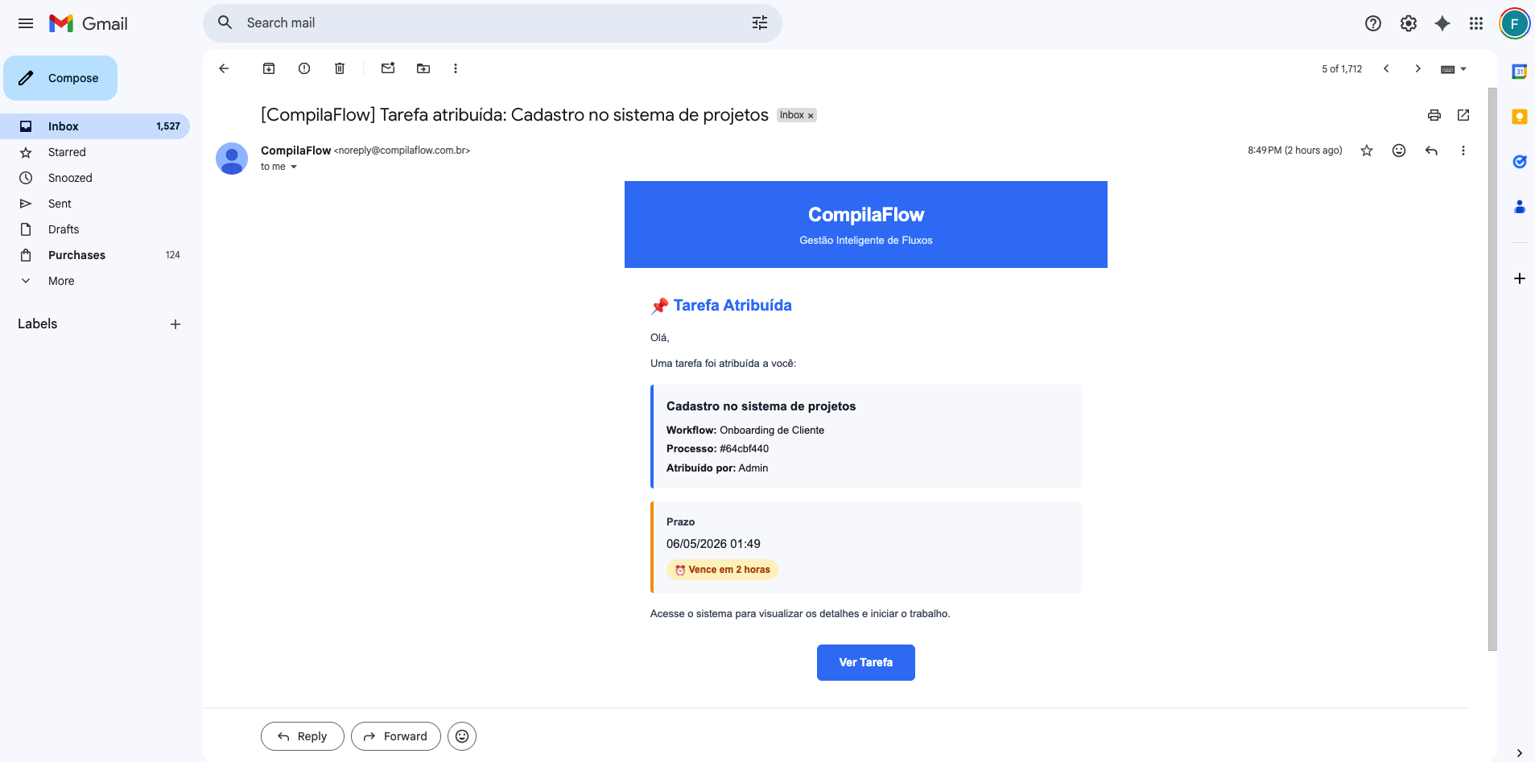This screenshot has height=762, width=1535.
Task: Click the Forward button
Action: point(396,736)
